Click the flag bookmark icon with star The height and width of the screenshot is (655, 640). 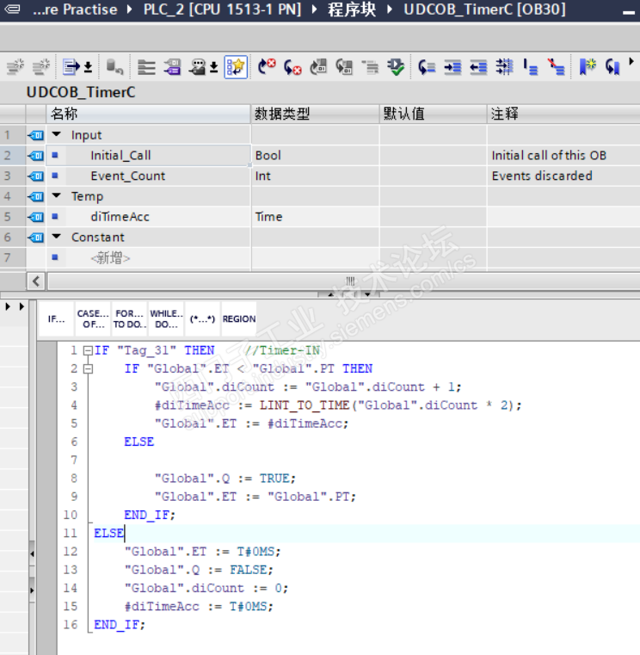click(x=588, y=67)
